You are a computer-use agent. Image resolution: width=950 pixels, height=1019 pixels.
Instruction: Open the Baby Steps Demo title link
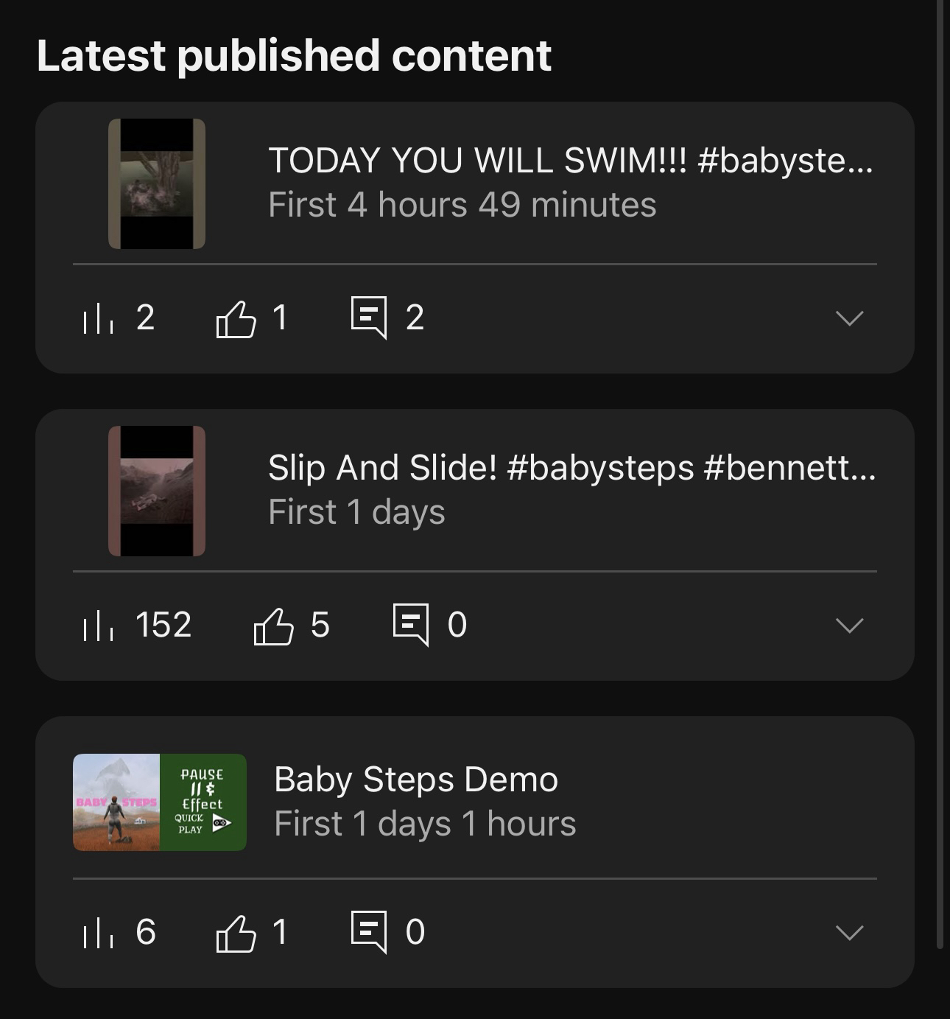coord(416,780)
